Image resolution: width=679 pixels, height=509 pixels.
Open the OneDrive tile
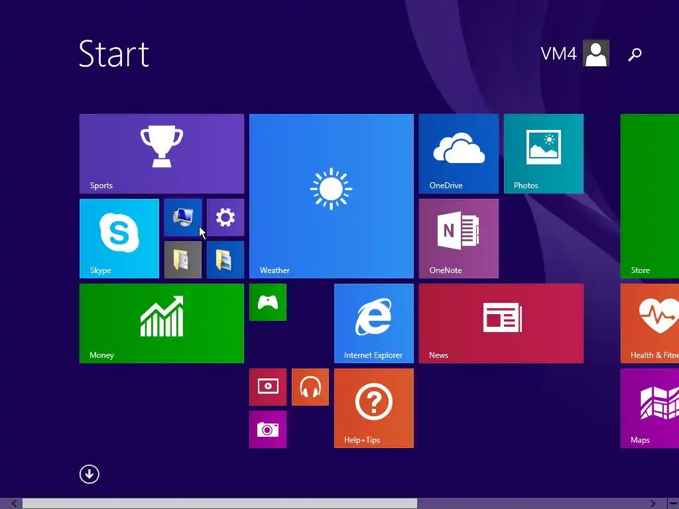pyautogui.click(x=459, y=154)
